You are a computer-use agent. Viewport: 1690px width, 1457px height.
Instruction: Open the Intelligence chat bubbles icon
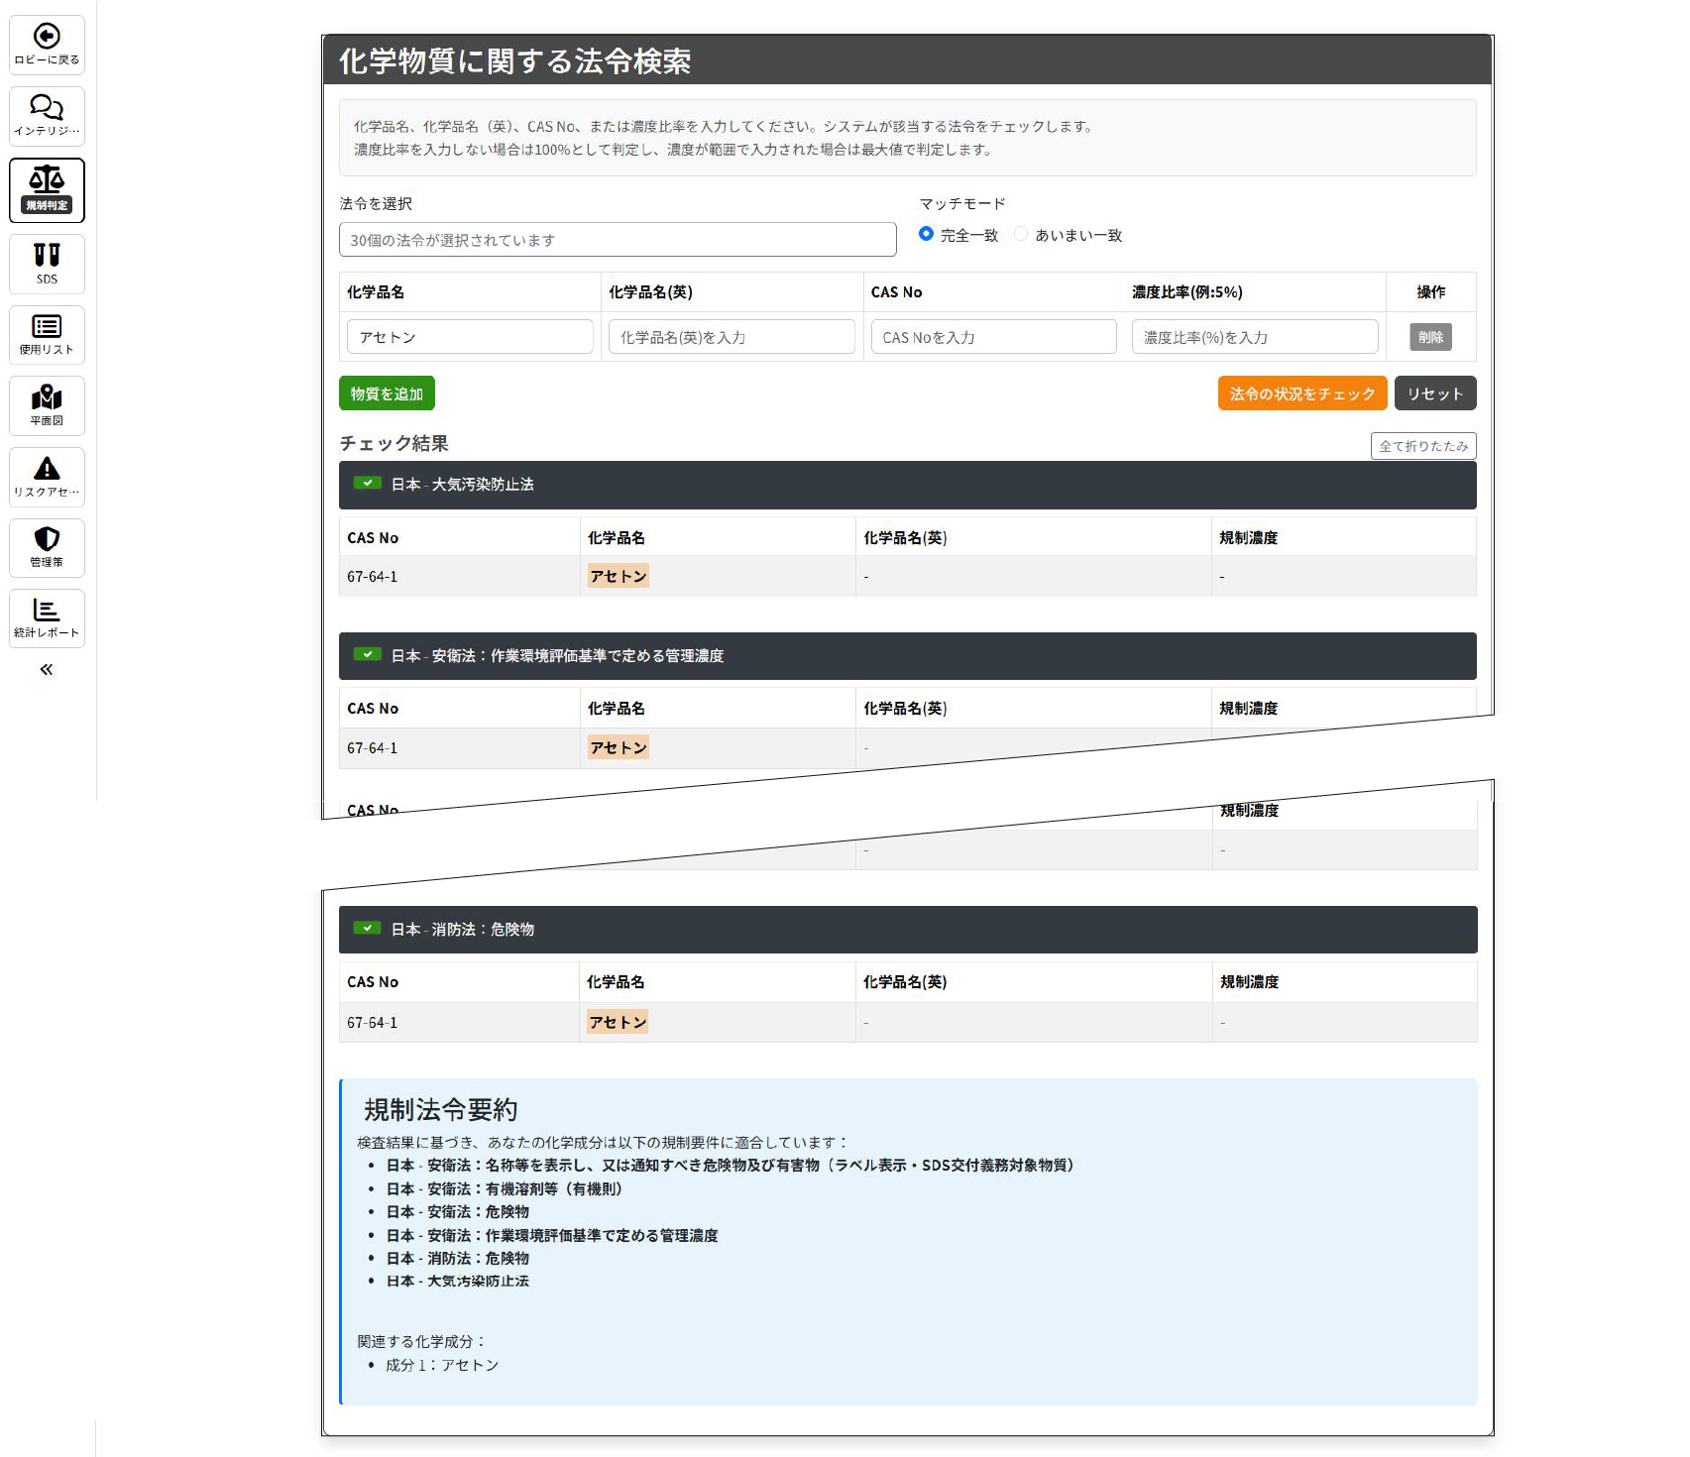click(x=47, y=107)
